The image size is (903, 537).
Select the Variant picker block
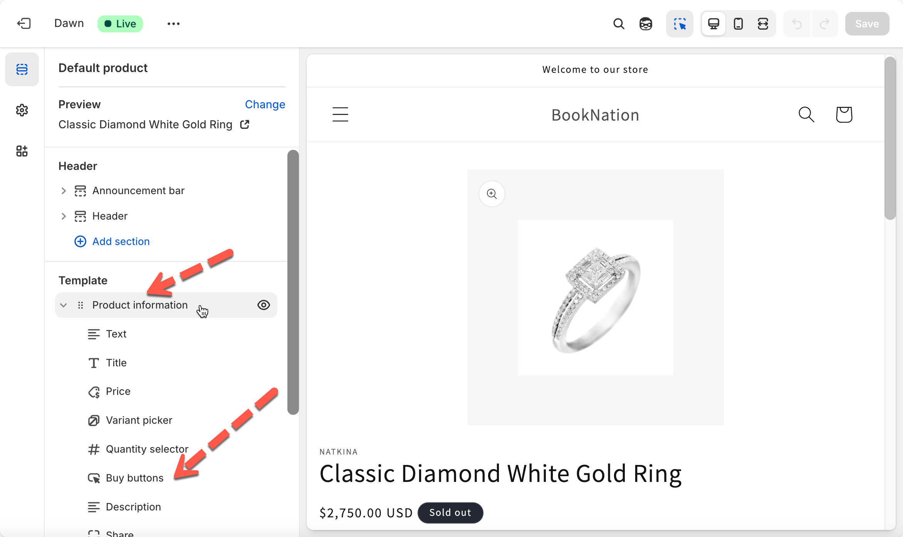coord(139,420)
